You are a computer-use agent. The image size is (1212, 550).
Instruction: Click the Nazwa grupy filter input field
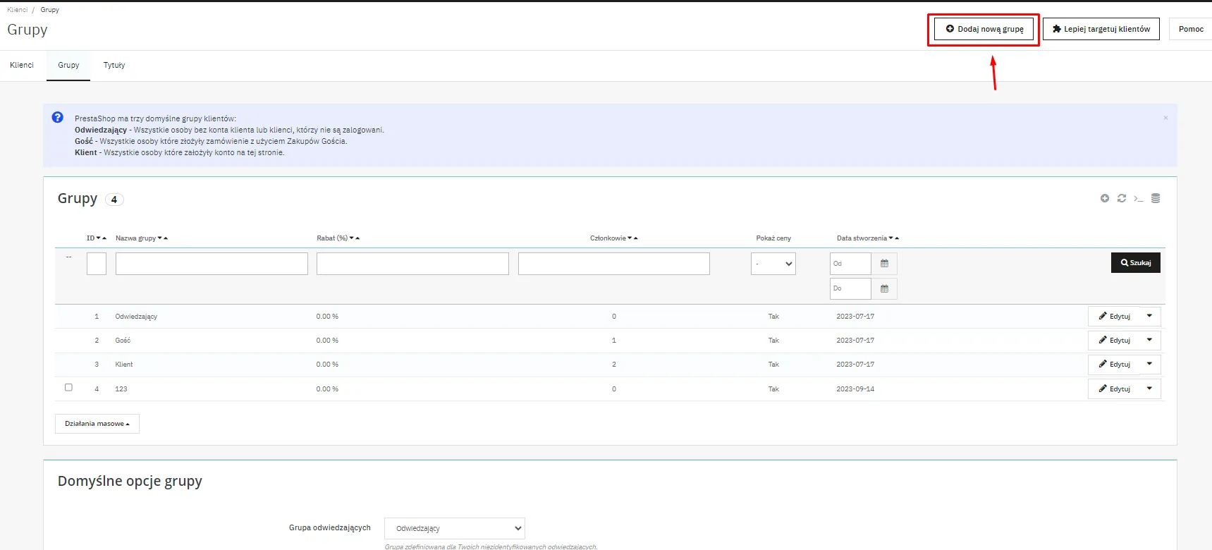212,264
